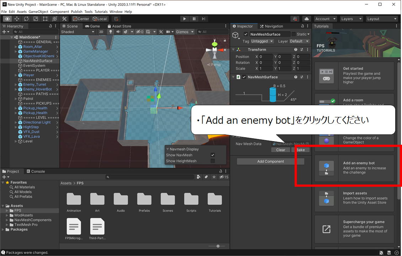Switch to the Game tab
The width and height of the screenshot is (402, 256).
click(x=92, y=26)
